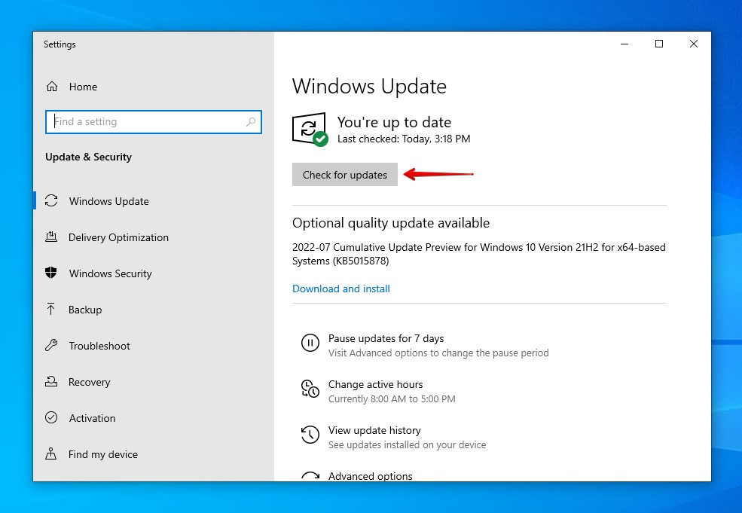Open Find my device settings
This screenshot has width=742, height=513.
[101, 454]
